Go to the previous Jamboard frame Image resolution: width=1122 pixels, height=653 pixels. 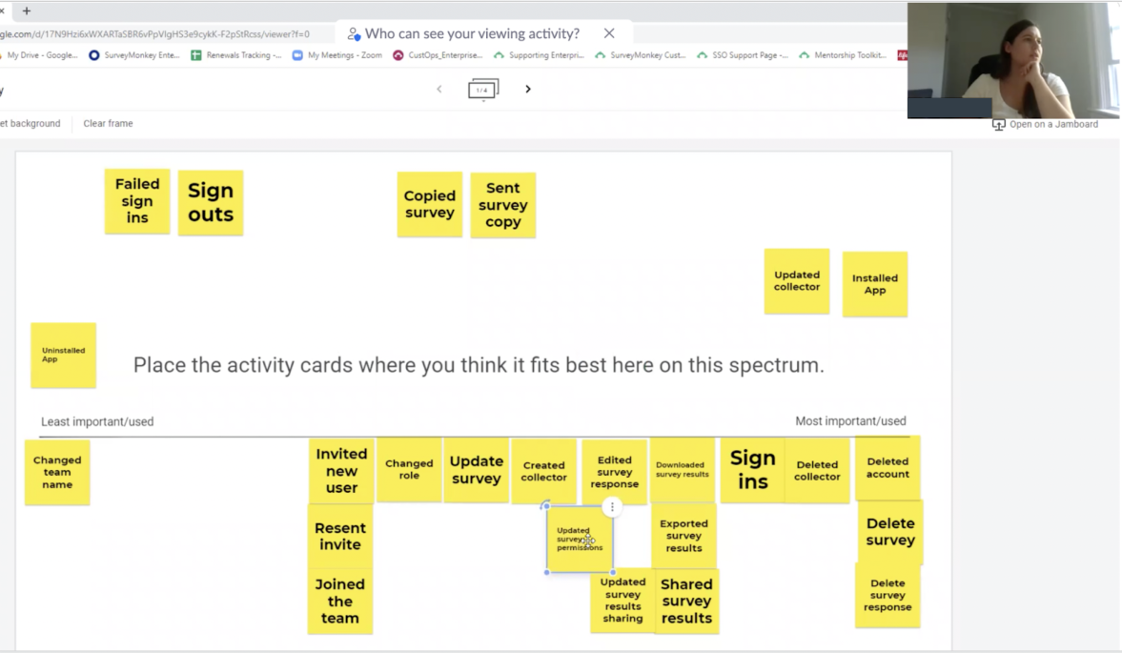tap(439, 90)
